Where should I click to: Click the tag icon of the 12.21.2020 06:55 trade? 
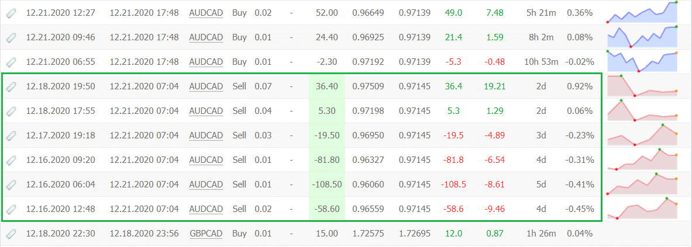click(11, 62)
